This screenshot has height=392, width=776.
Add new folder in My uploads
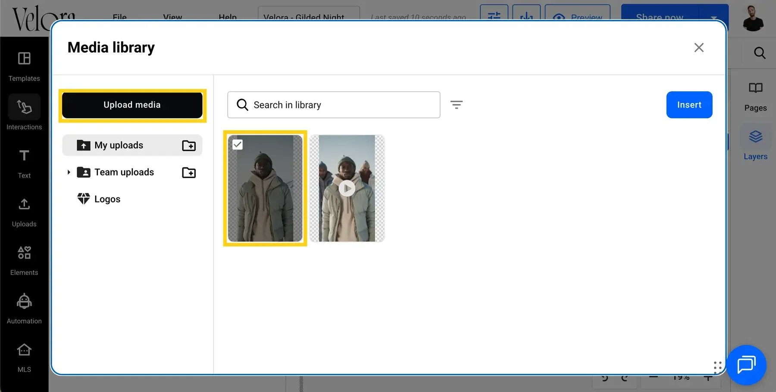pos(189,145)
